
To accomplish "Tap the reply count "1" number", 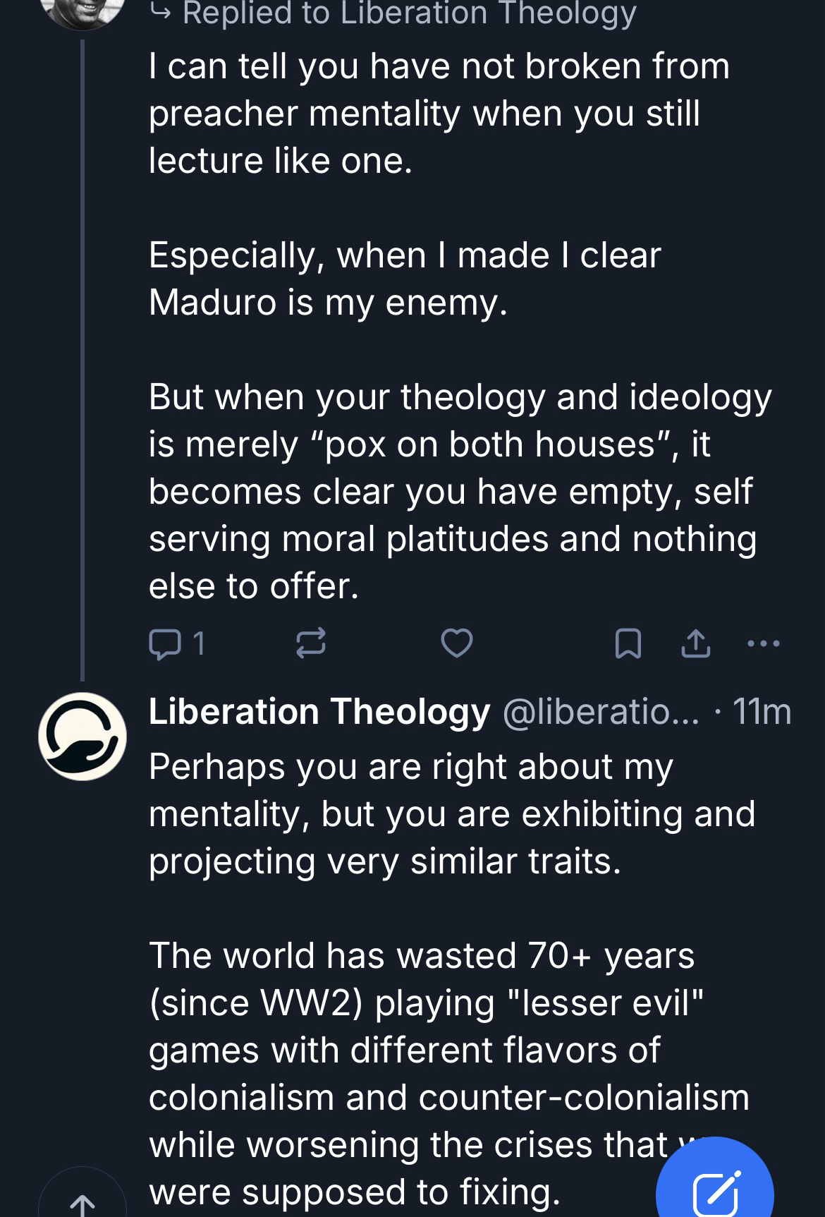I will point(199,643).
